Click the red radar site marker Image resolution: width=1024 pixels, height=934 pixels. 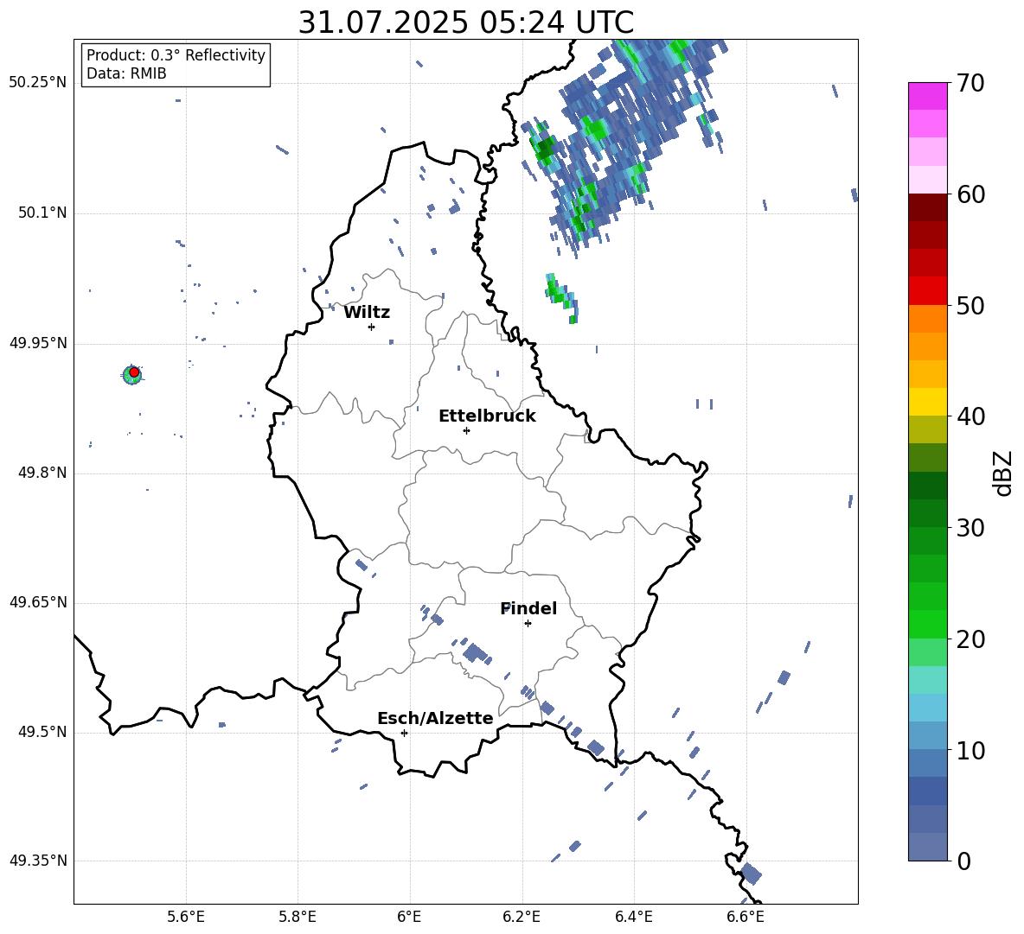tap(134, 372)
